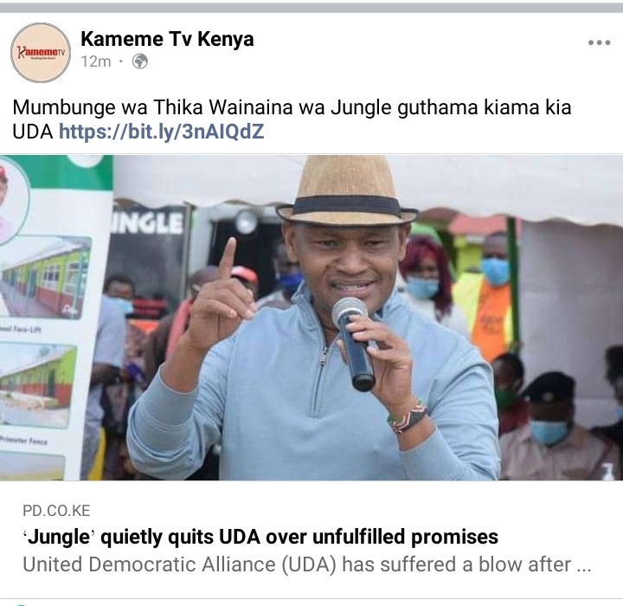Click the beaded bracelet in the photo
This screenshot has height=606, width=623.
click(408, 417)
